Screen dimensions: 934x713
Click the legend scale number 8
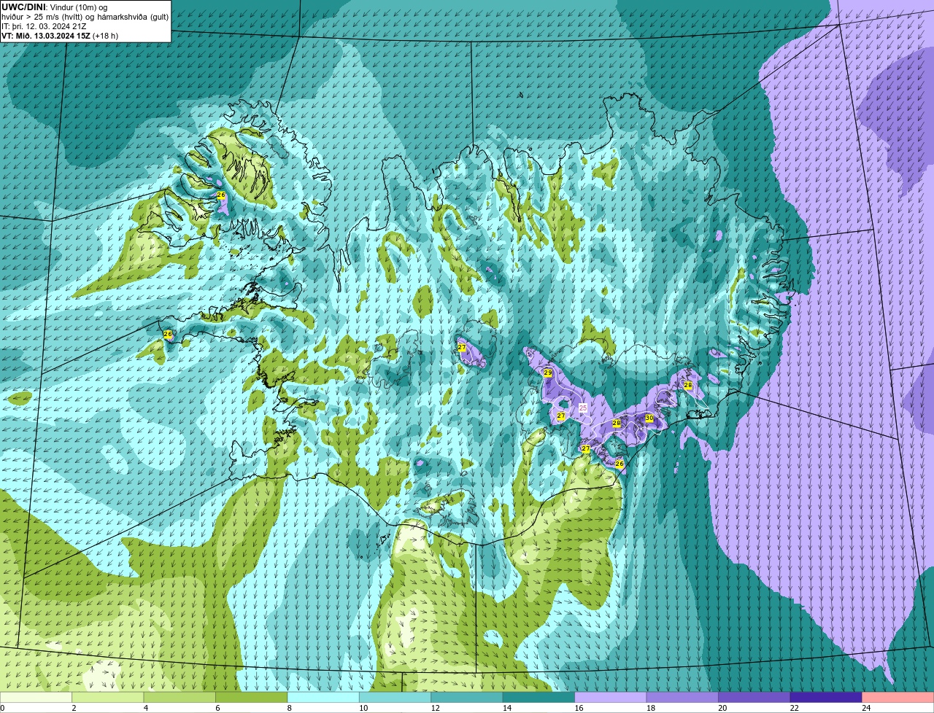[x=288, y=708]
